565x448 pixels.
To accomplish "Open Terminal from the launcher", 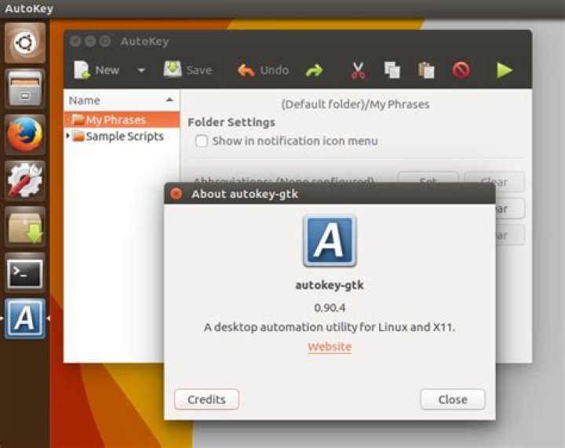I will point(25,272).
